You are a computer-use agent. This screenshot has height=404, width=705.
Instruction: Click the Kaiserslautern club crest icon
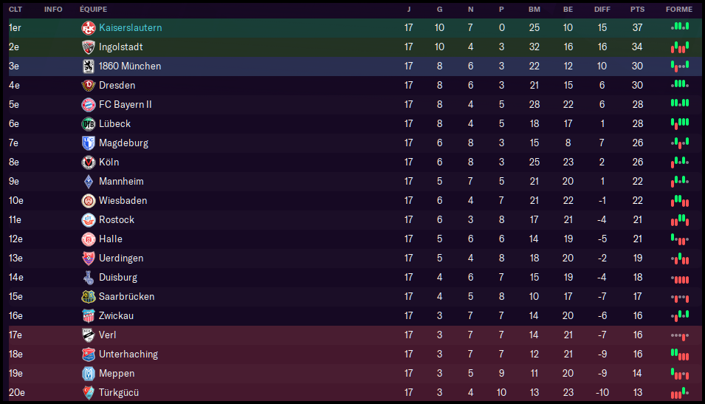[x=89, y=27]
